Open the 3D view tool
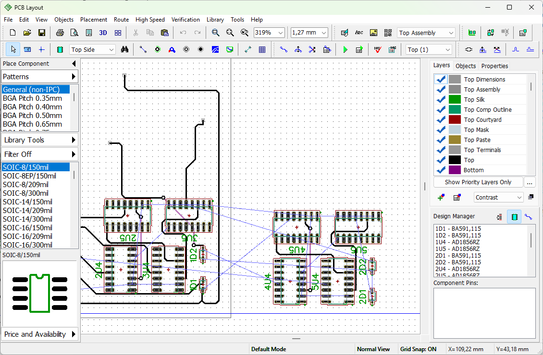This screenshot has width=543, height=355. [x=103, y=33]
